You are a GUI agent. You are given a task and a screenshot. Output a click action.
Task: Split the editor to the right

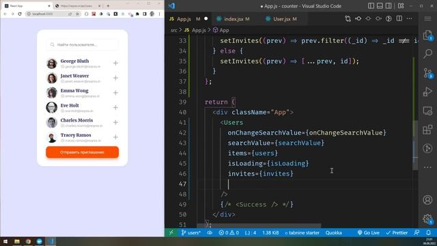pos(399,18)
